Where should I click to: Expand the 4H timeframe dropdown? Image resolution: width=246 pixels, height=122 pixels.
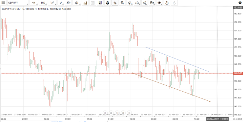coord(33,3)
